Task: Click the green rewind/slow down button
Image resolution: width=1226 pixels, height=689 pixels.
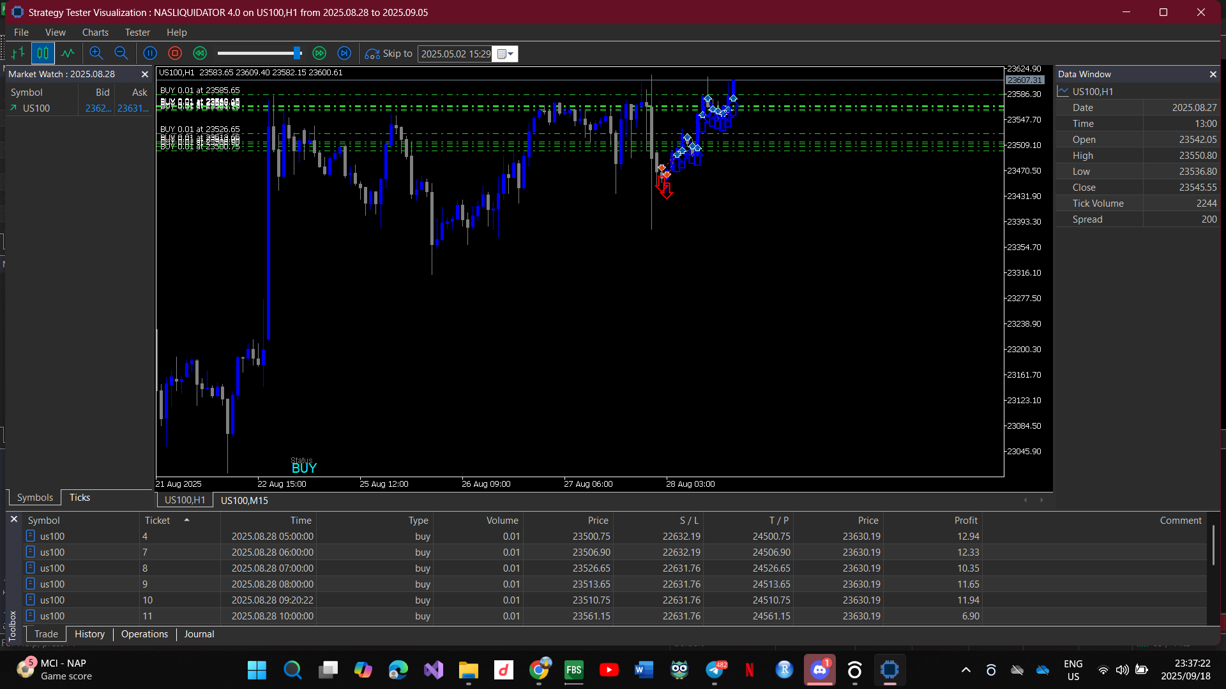Action: [x=200, y=54]
